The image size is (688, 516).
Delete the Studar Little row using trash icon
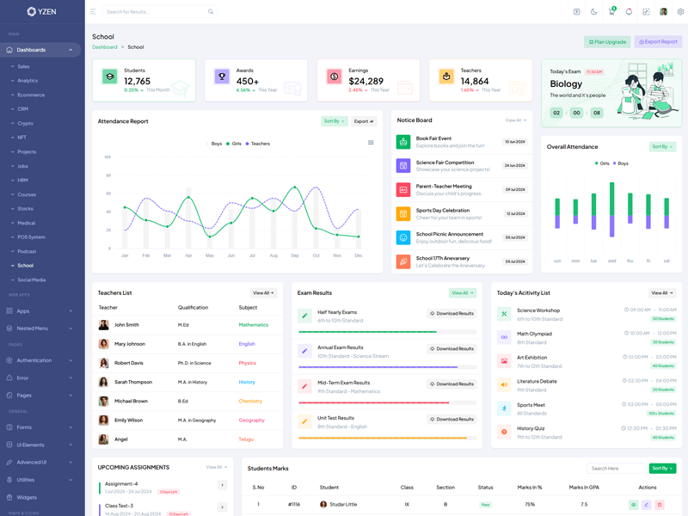659,505
